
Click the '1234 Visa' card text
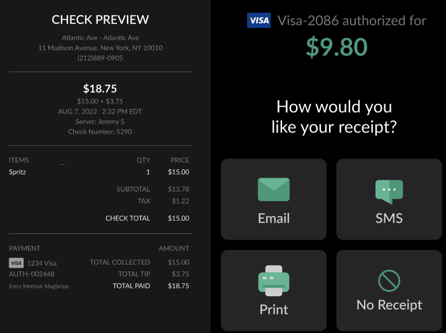[42, 263]
